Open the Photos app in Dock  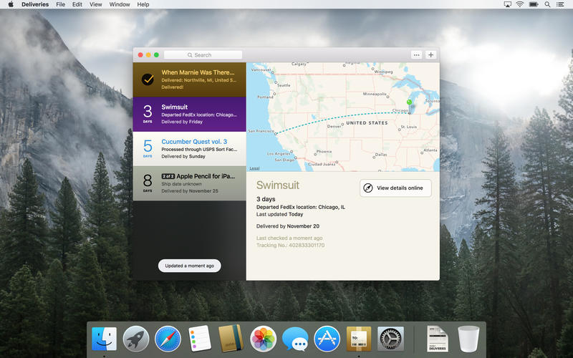pos(263,338)
